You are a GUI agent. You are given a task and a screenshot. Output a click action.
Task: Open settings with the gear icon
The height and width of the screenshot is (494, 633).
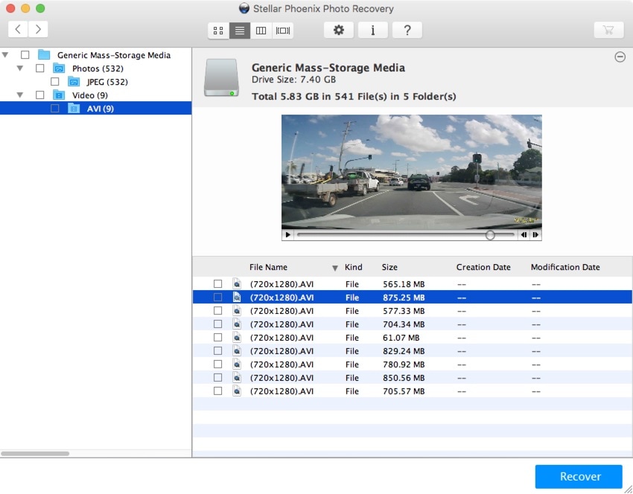[339, 31]
